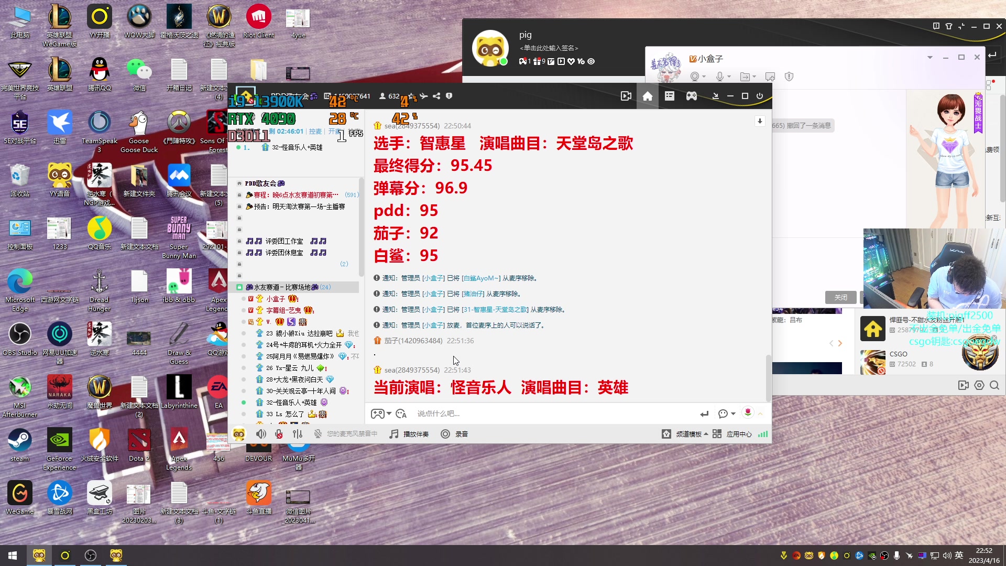Click the send enter arrow icon
This screenshot has width=1006, height=566.
[x=704, y=414]
